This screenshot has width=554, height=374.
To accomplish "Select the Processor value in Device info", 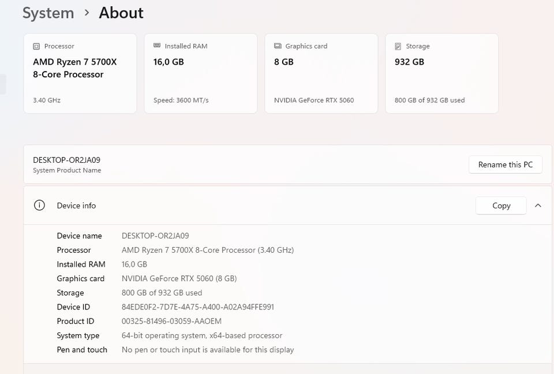I will pyautogui.click(x=208, y=250).
